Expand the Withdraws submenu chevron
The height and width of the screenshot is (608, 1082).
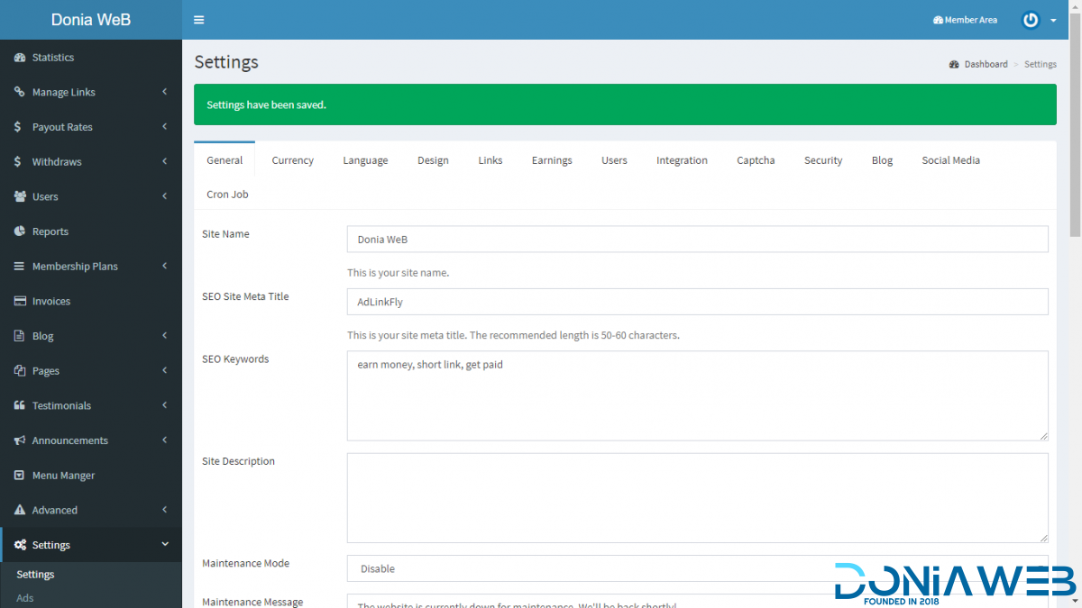click(x=165, y=161)
